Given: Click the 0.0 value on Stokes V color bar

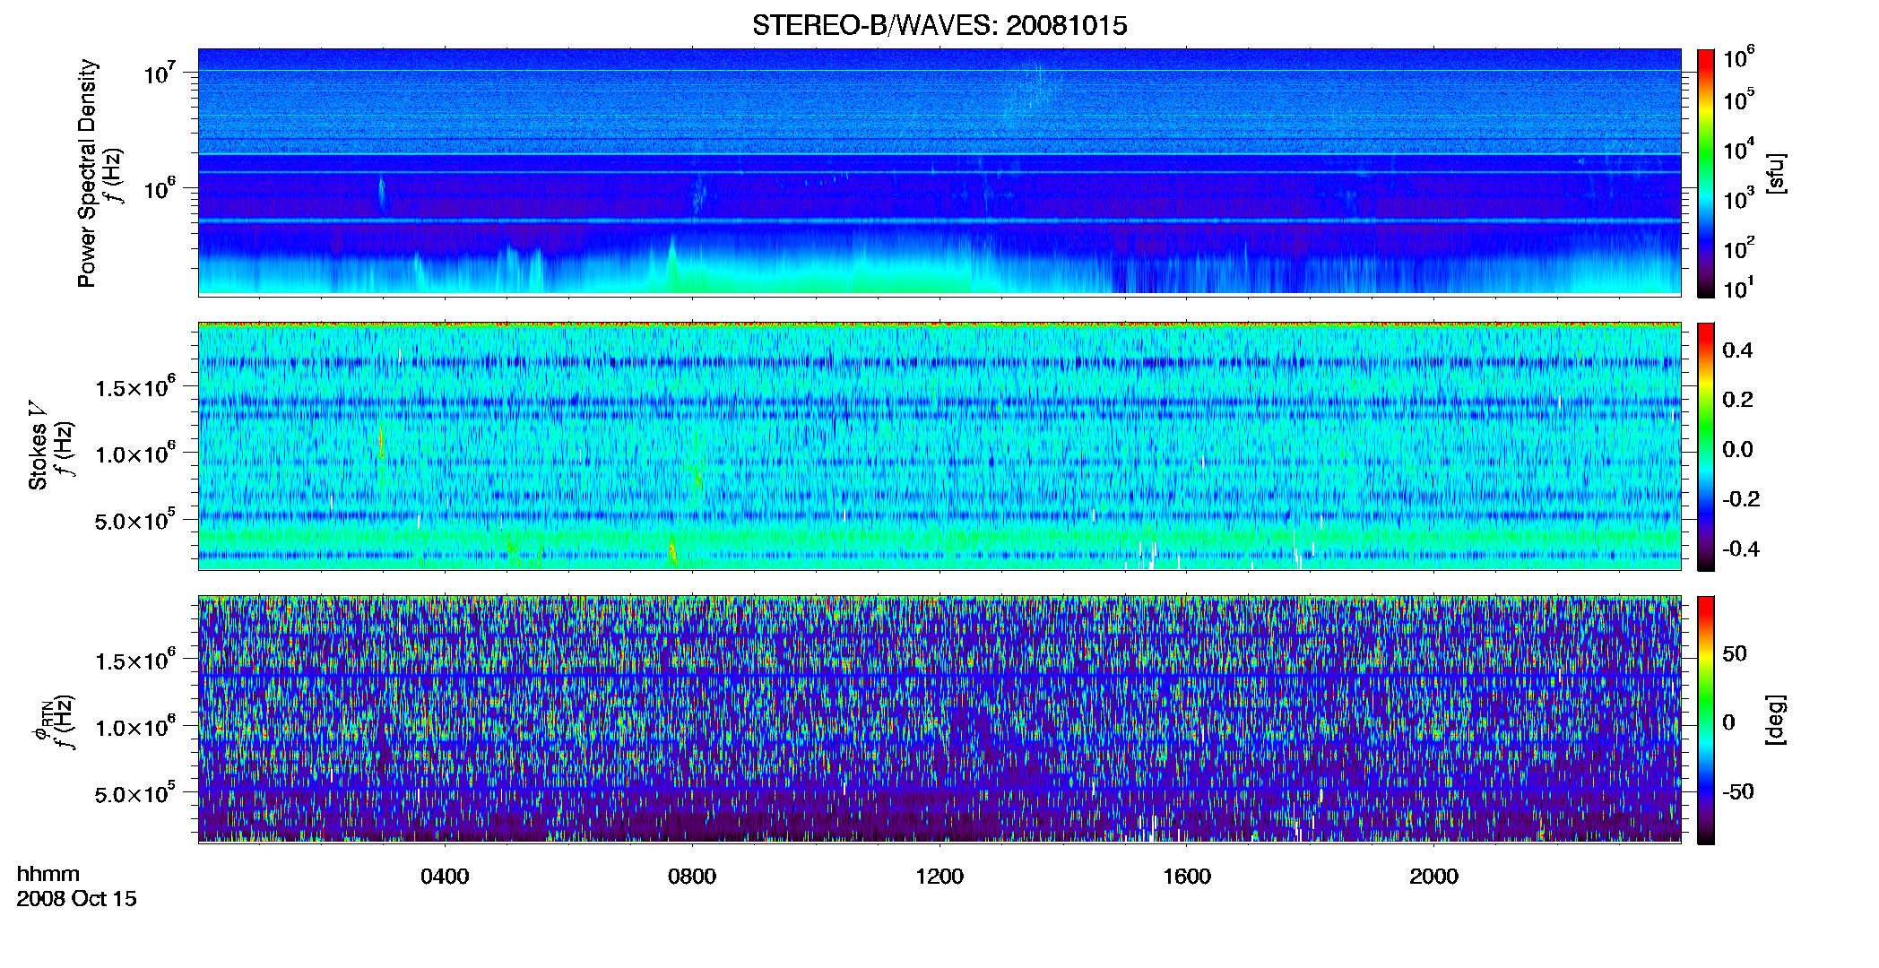Looking at the screenshot, I should coord(1738,449).
